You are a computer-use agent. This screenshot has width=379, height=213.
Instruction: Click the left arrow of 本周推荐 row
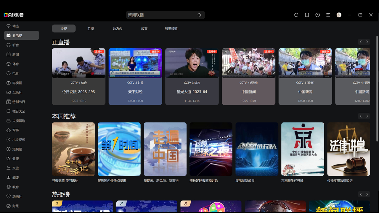361,116
